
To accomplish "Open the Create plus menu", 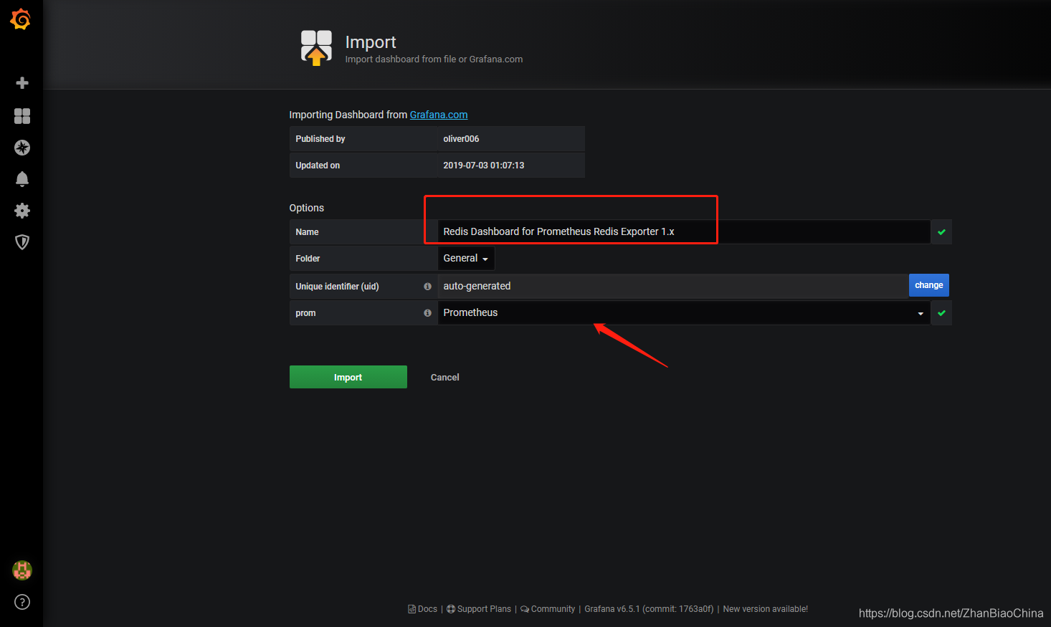I will click(x=22, y=83).
